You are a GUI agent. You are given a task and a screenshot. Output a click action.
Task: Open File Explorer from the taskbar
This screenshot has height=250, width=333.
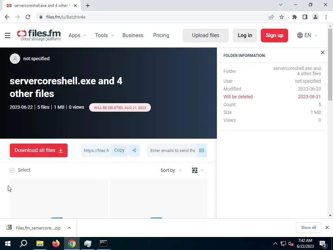[40, 243]
